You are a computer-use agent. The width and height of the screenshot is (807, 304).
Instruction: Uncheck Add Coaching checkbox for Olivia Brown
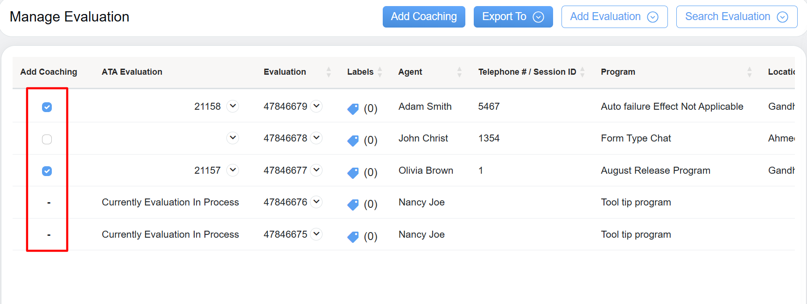[x=47, y=171]
